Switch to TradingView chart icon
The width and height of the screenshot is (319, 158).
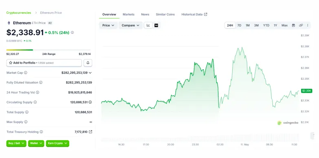tap(156, 25)
